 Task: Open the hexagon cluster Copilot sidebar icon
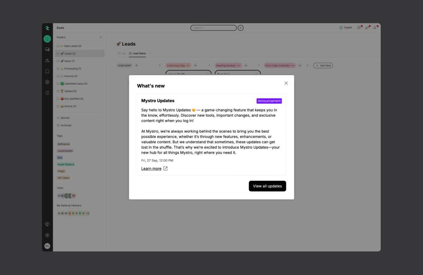(47, 82)
